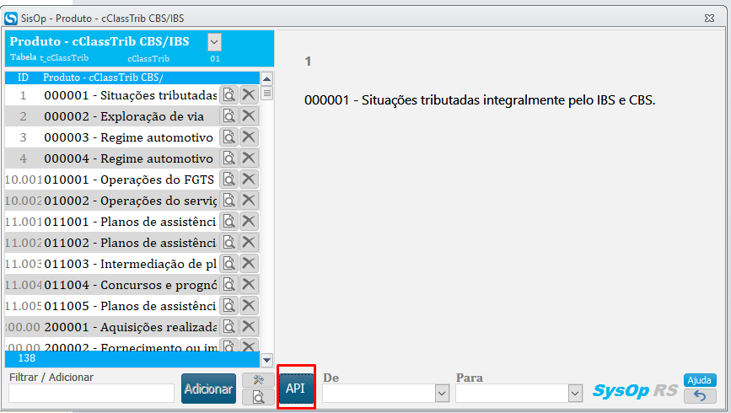The height and width of the screenshot is (413, 731).
Task: Delete the 011003 Intermediação row
Action: [249, 263]
